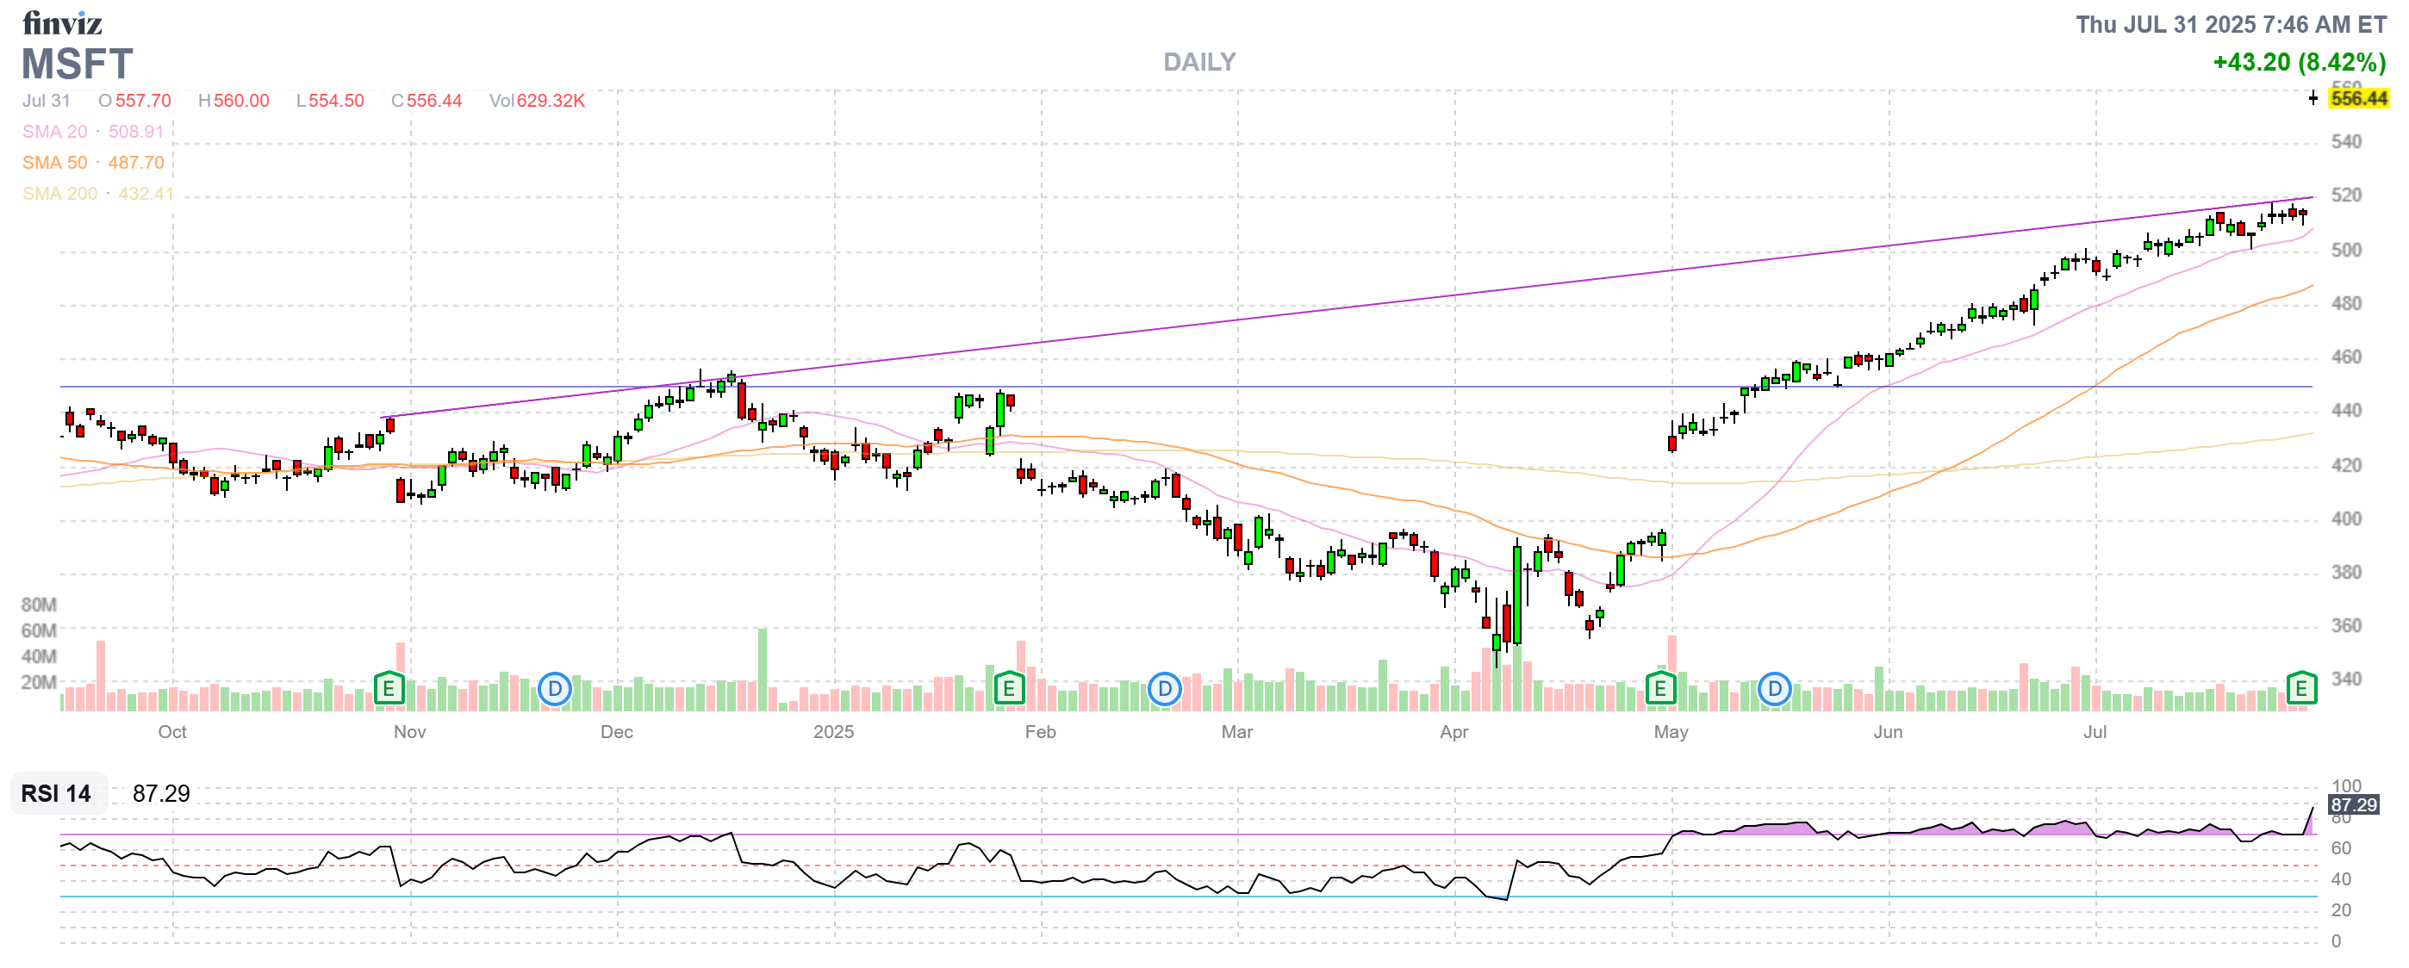The height and width of the screenshot is (968, 2409).
Task: Click the plus crosshair beside 556.44
Action: (x=2313, y=98)
